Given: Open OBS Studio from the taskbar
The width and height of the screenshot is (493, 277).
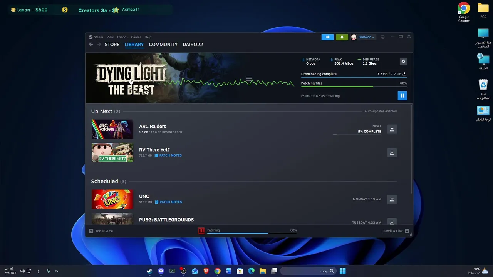Looking at the screenshot, I should point(183,271).
